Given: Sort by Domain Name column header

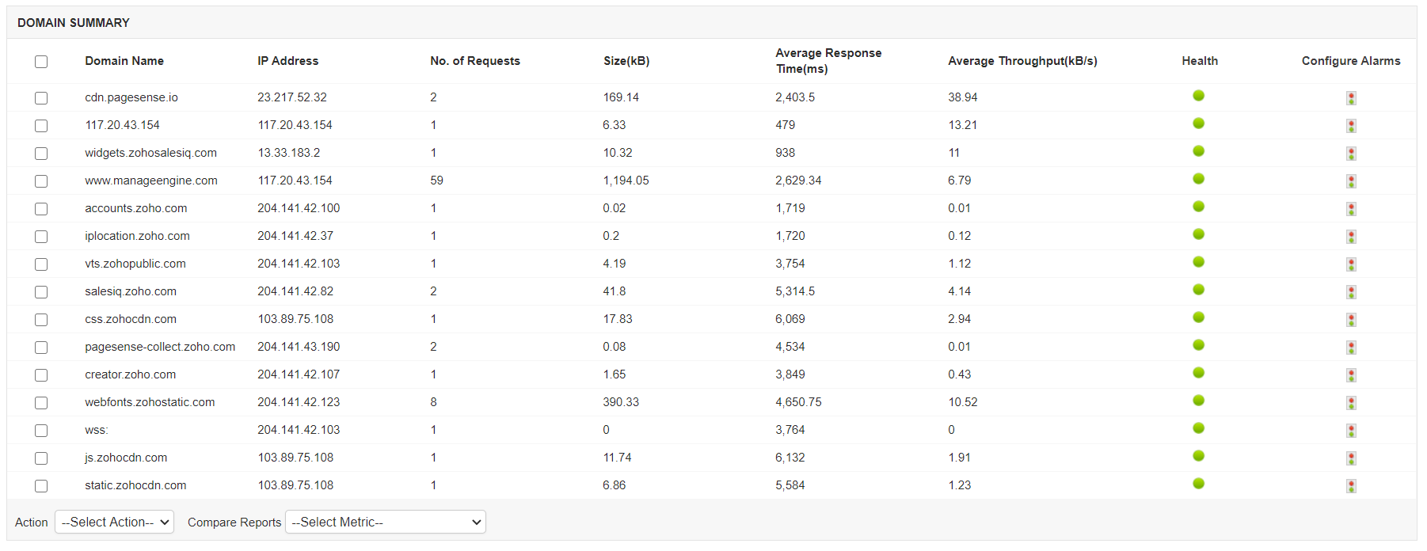Looking at the screenshot, I should tap(124, 61).
